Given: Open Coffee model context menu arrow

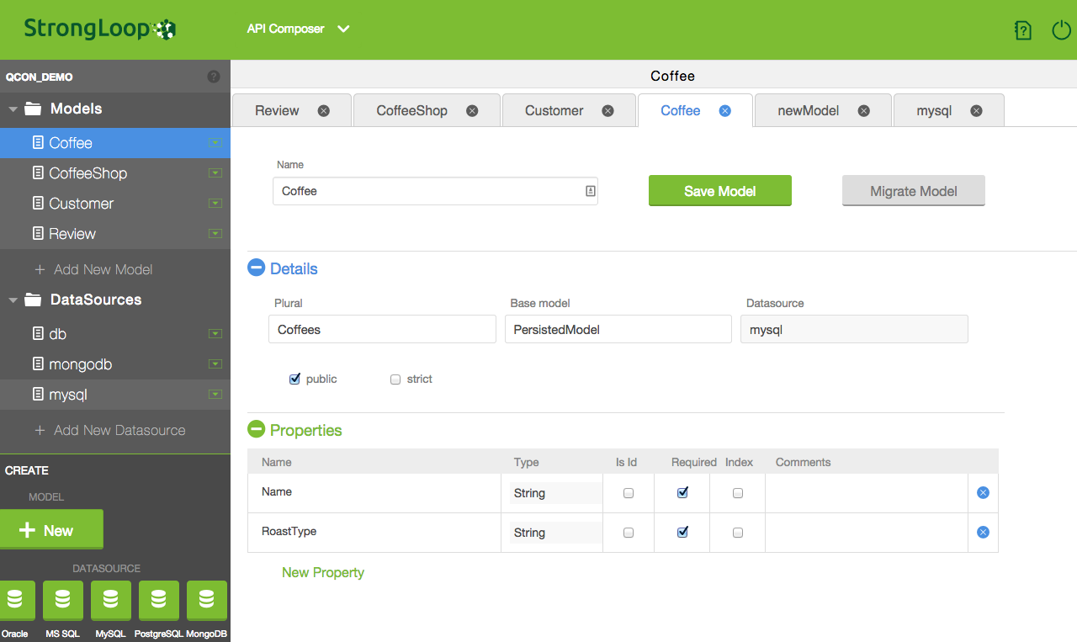Looking at the screenshot, I should [215, 143].
